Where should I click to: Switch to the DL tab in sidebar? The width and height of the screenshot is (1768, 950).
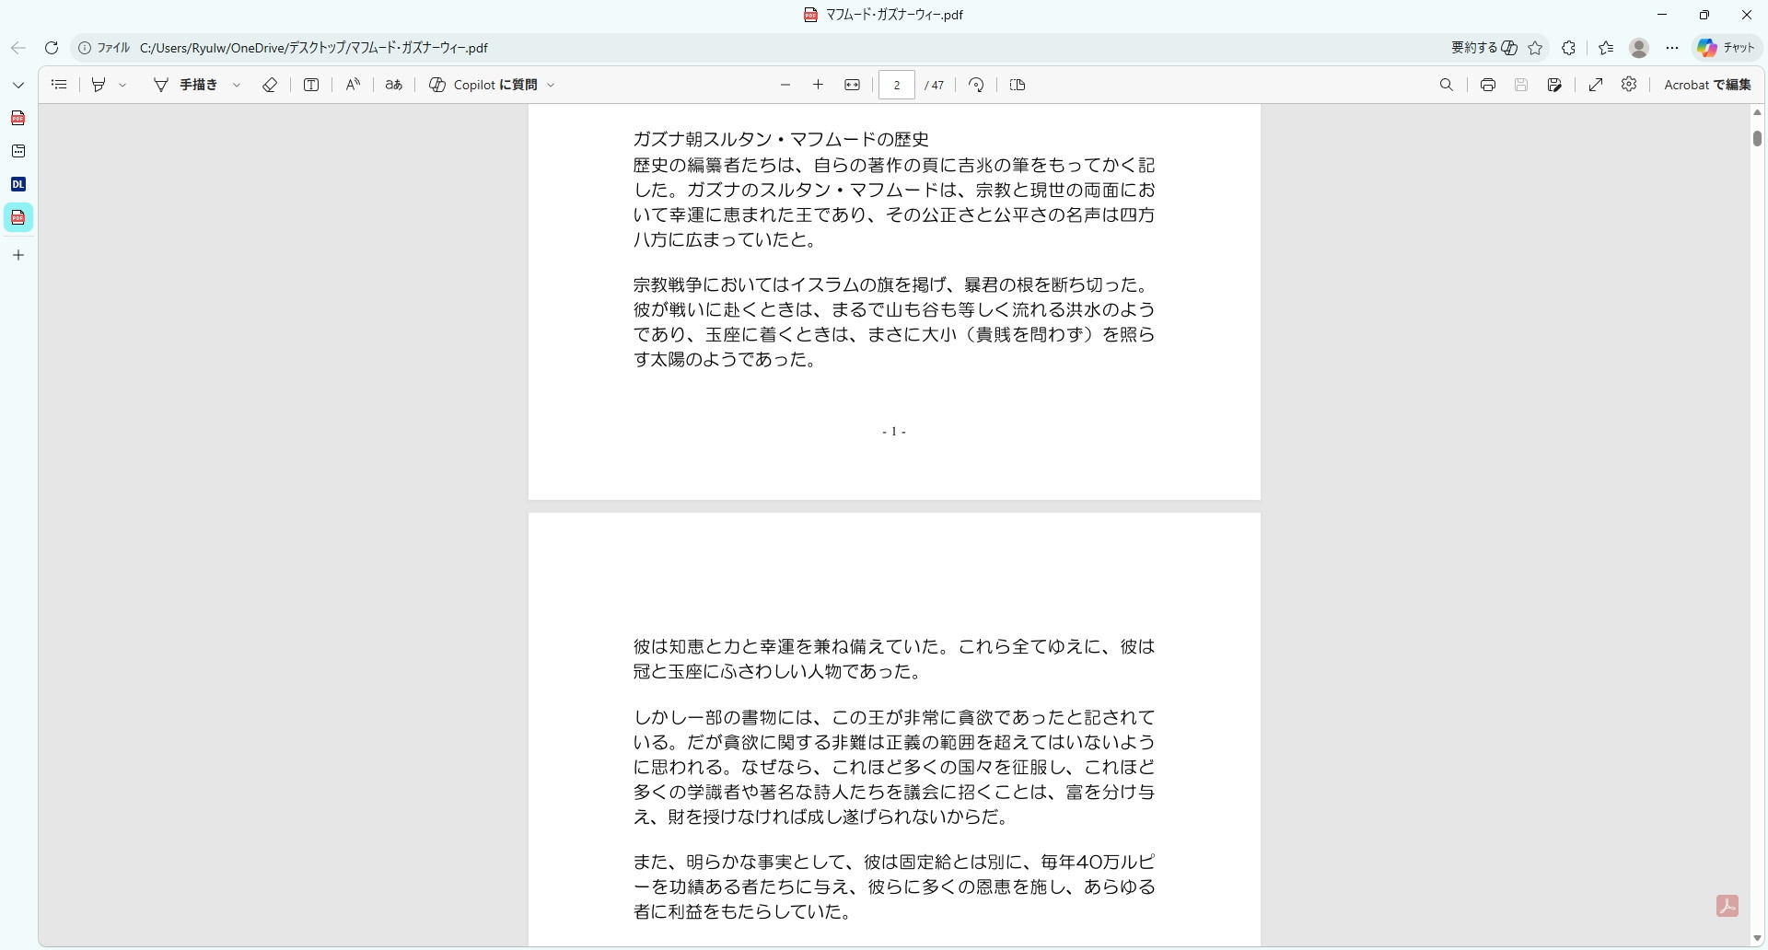18,184
